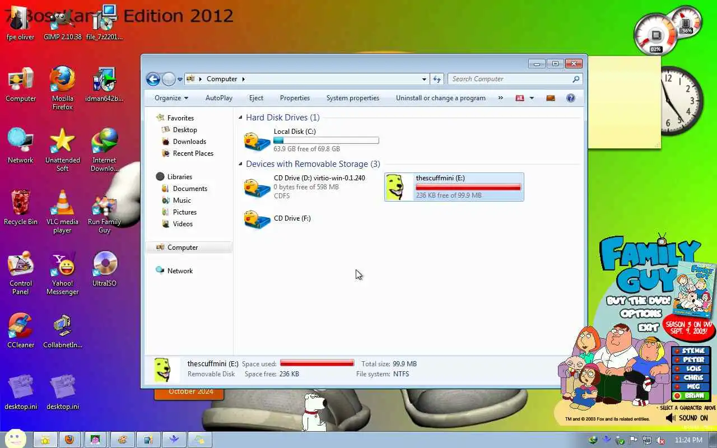Toggle Sound On in Family Guy widget
The width and height of the screenshot is (717, 448).
click(687, 418)
